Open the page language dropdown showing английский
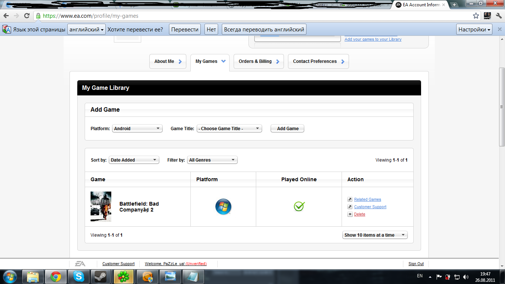 (x=87, y=30)
